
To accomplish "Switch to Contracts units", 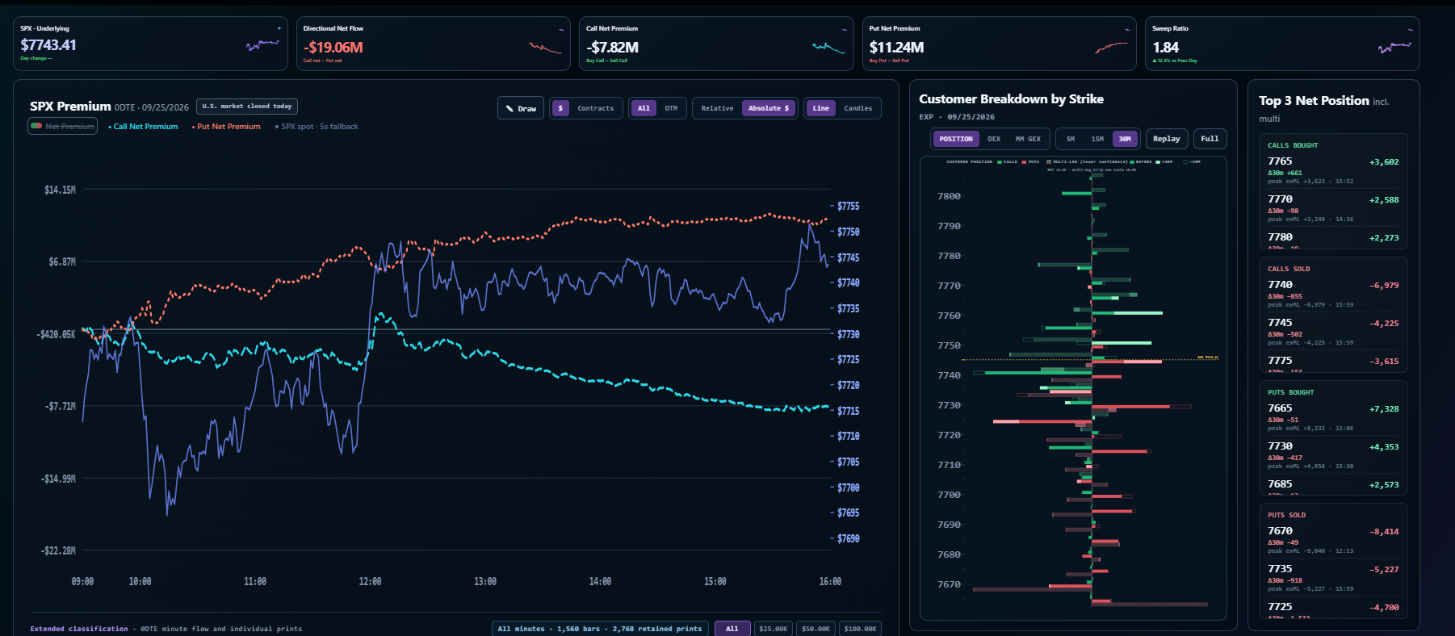I will pos(596,108).
